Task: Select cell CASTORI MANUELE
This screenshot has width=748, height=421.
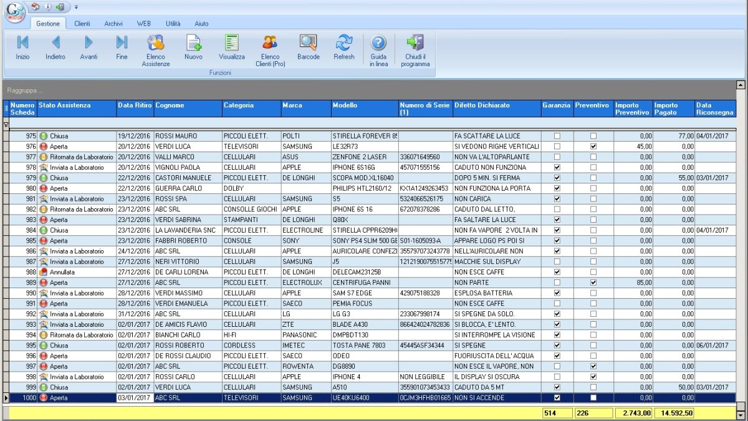Action: [x=188, y=178]
